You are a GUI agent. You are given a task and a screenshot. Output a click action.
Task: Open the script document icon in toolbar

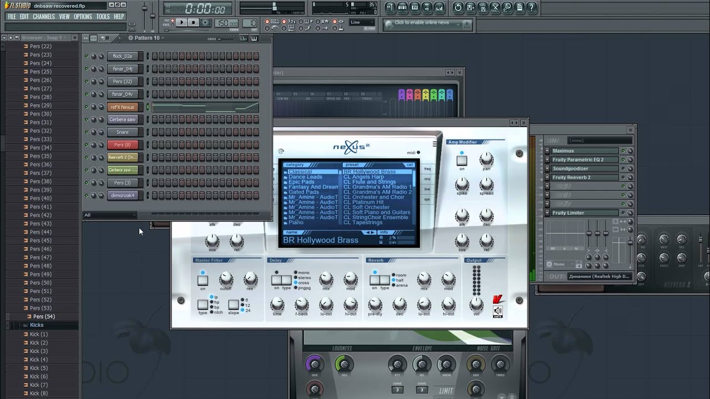[519, 8]
